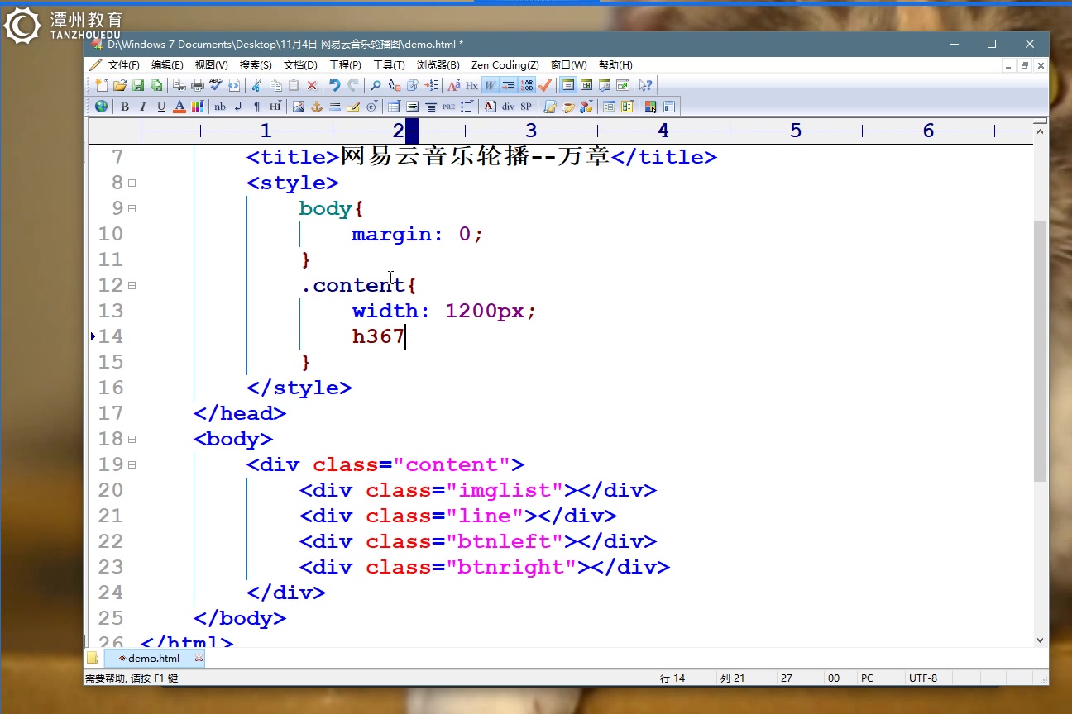Viewport: 1072px width, 714px height.
Task: Open preferences with the red checkmark icon
Action: 545,85
